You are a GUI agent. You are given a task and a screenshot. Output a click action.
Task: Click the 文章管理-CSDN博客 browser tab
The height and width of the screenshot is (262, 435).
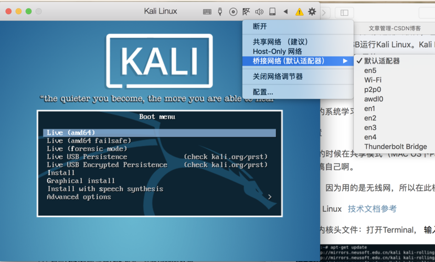pyautogui.click(x=395, y=28)
